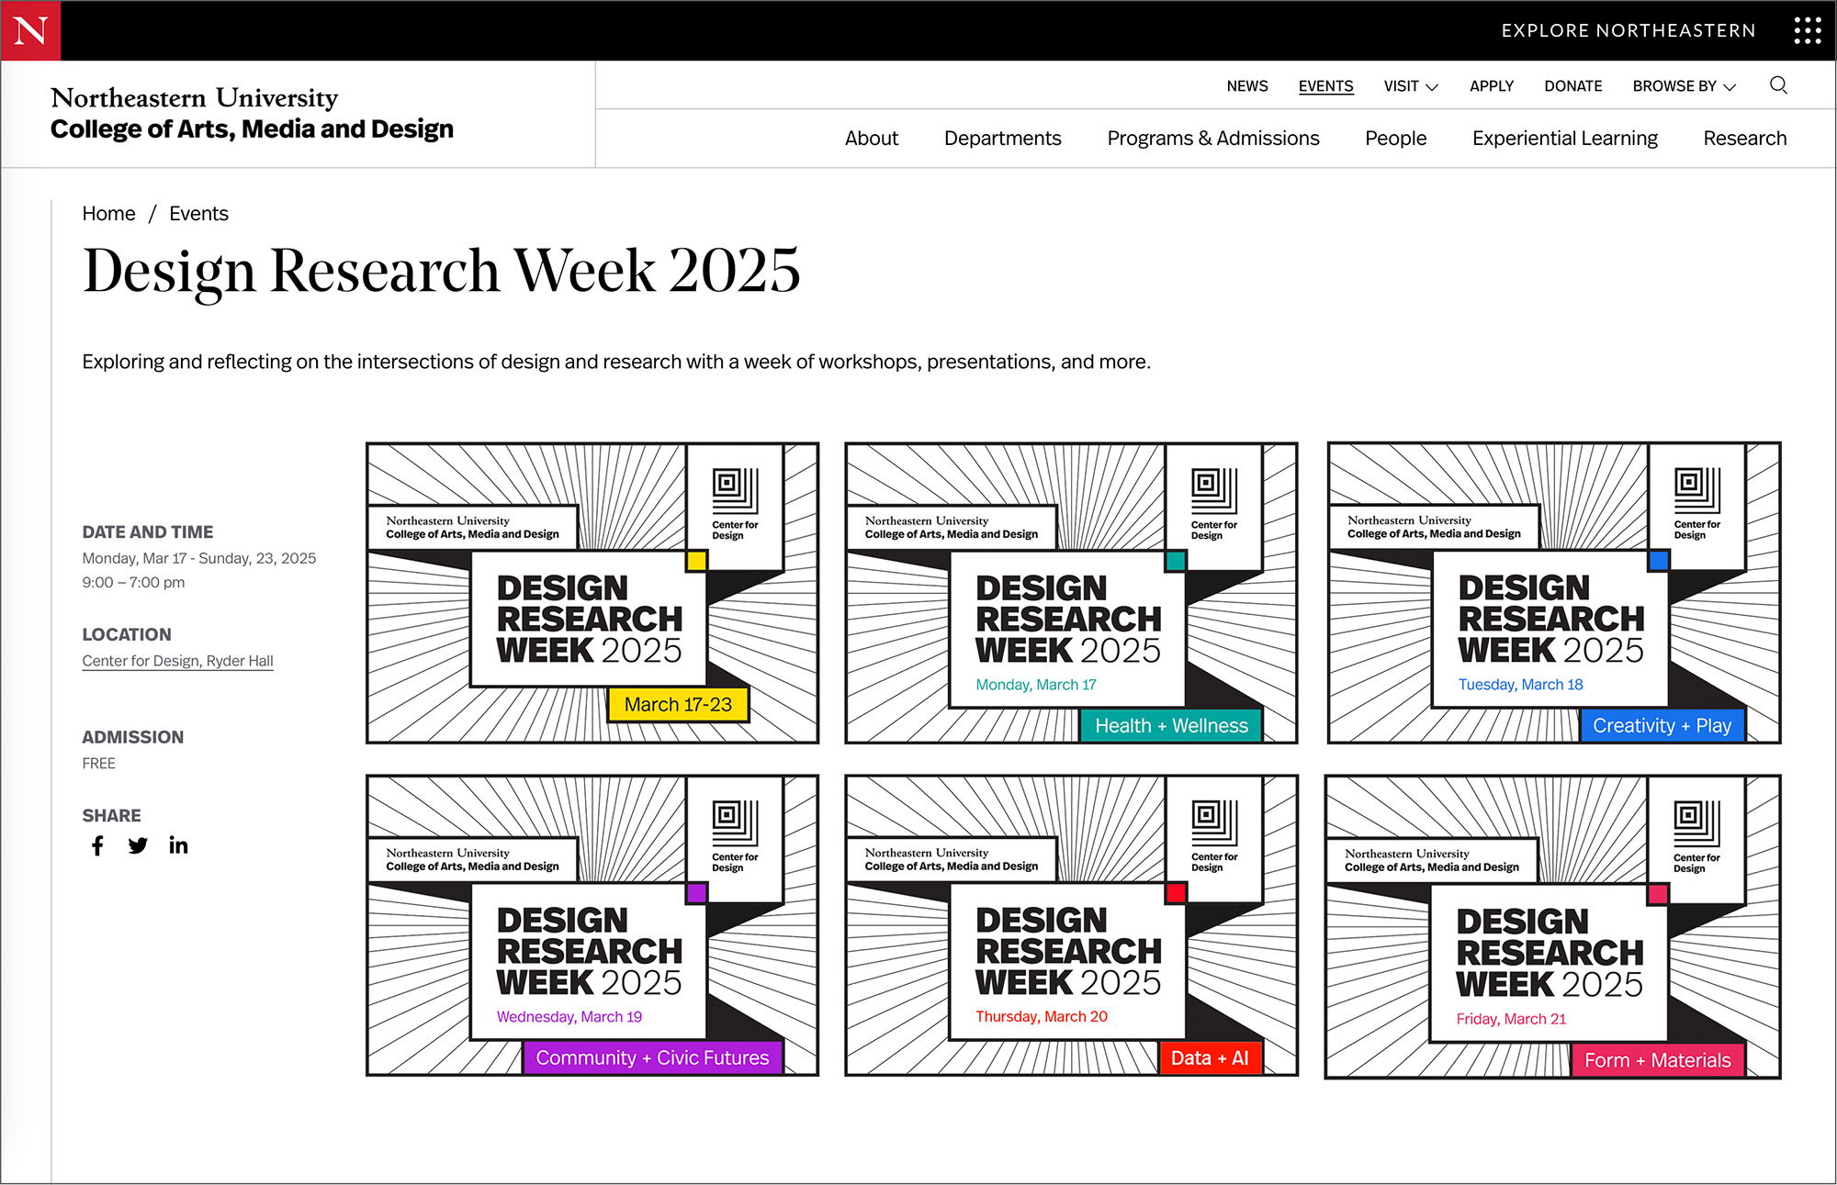Click APPLY in the top navigation
This screenshot has height=1185, width=1837.
click(x=1492, y=85)
